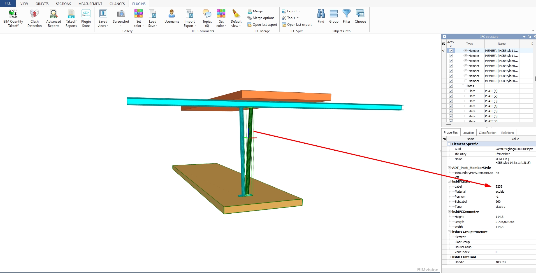Screen dimensions: 536x273
Task: Toggle PLATE(2) active checkbox
Action: tap(451, 96)
